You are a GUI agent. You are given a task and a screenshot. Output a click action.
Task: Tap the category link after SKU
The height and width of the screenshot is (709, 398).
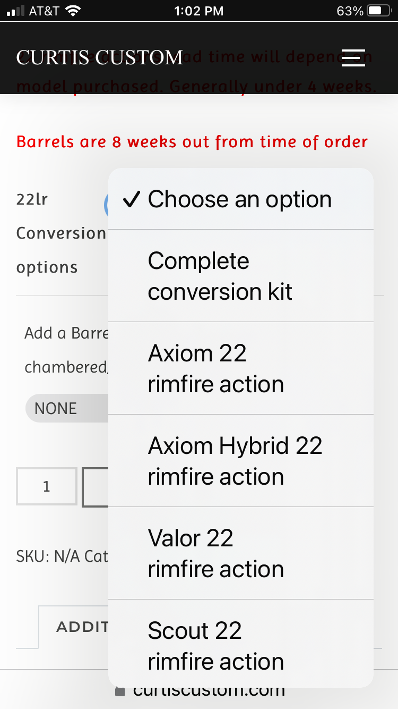click(97, 556)
